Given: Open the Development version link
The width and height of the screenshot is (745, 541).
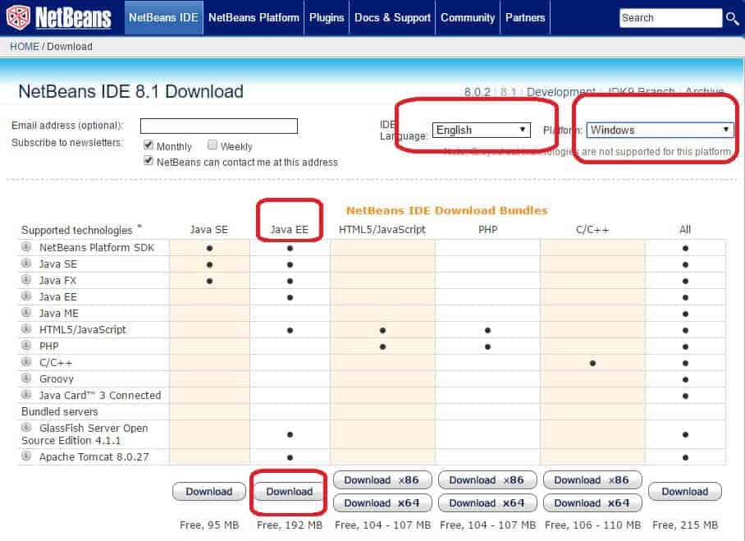Looking at the screenshot, I should (x=560, y=92).
